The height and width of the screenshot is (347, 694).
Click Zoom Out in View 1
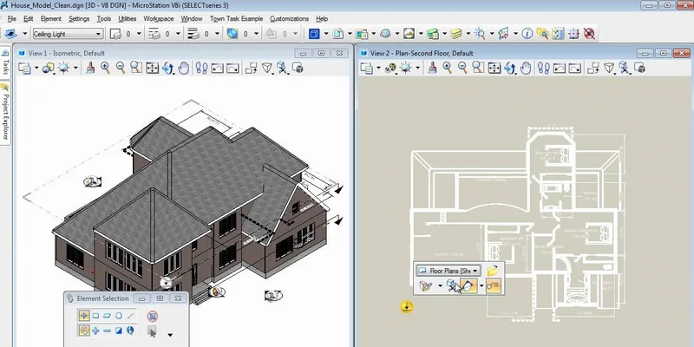(121, 69)
